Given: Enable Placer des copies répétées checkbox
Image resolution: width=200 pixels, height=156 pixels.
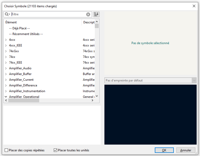Looking at the screenshot, I should [6, 150].
